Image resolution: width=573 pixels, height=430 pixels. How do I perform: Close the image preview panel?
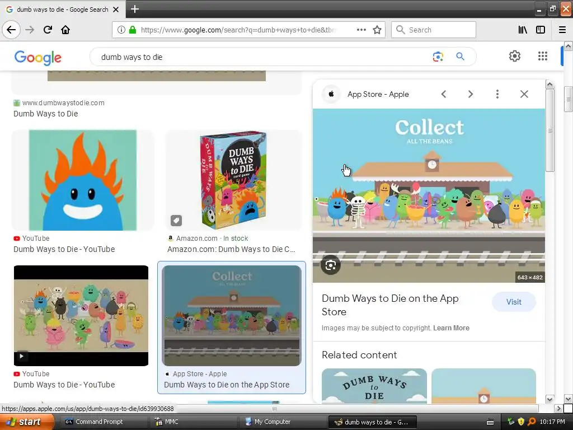point(524,94)
